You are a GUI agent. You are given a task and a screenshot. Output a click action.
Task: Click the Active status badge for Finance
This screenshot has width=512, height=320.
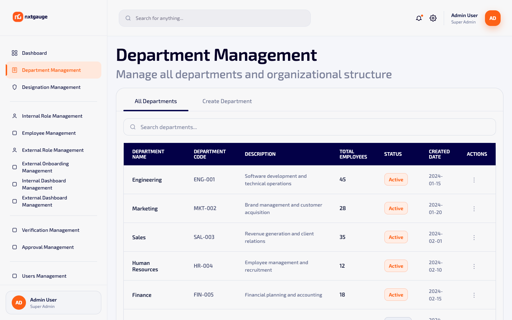(396, 295)
